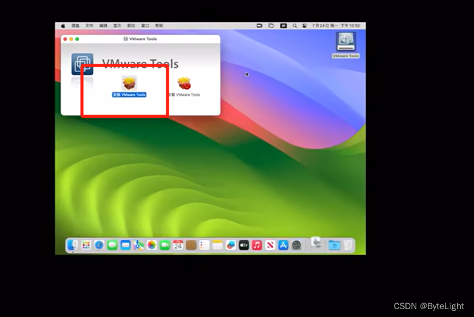Image resolution: width=474 pixels, height=317 pixels.
Task: Open Mail from the Dock
Action: (x=126, y=245)
